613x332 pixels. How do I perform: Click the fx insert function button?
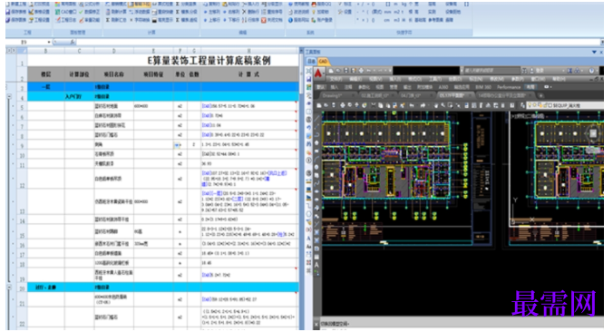73,42
